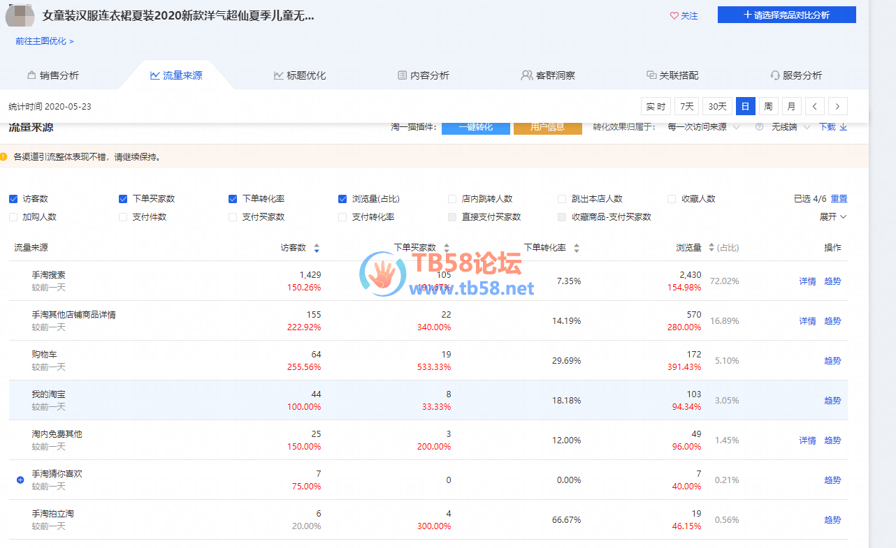Screen dimensions: 896x548
Task: Click the download arrow icon next to 下载
Action: (843, 127)
